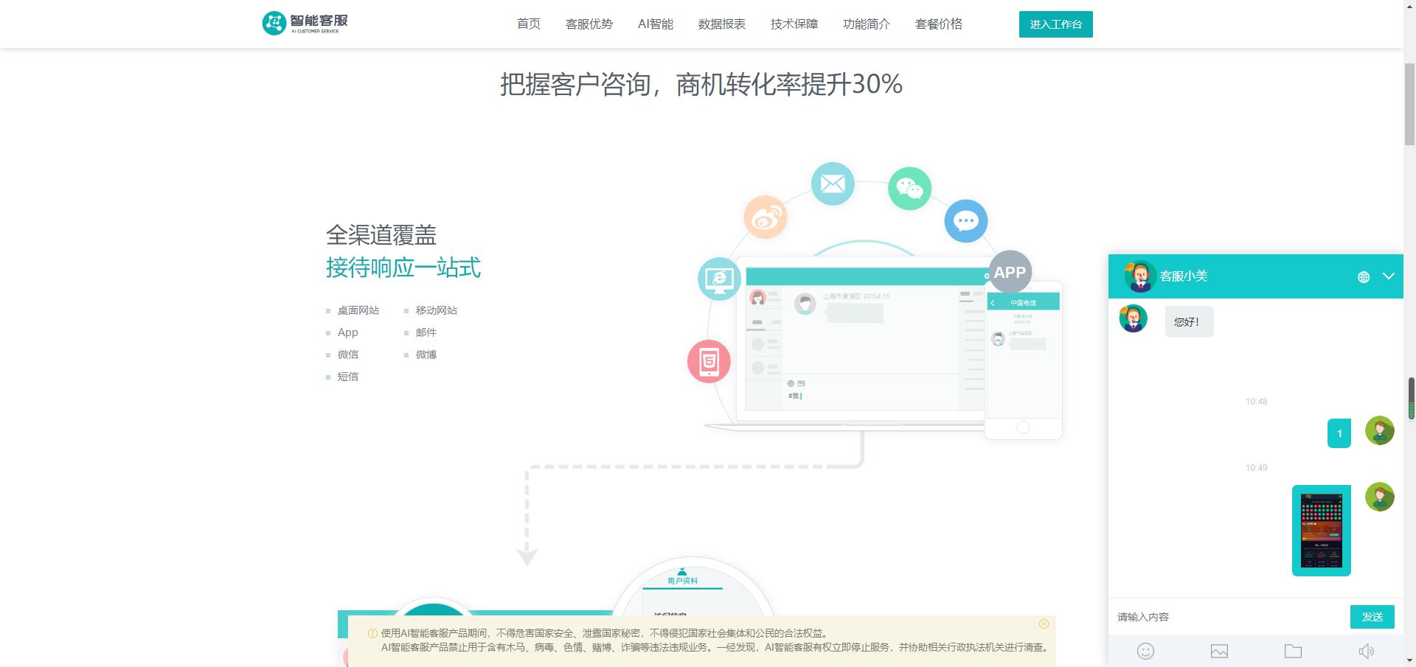Open the emoji picker smiley icon
The width and height of the screenshot is (1416, 667).
1145,651
